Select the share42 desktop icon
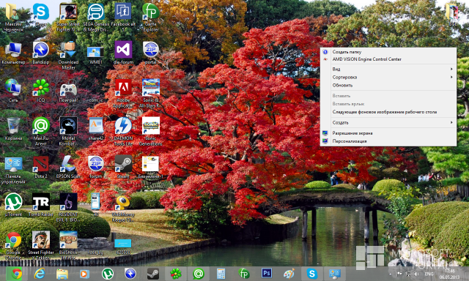 point(96,129)
